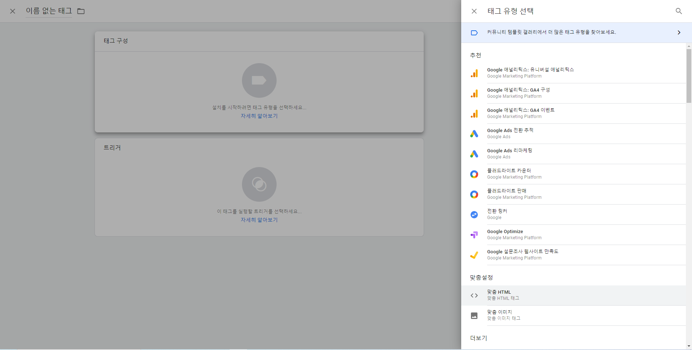692x350 pixels.
Task: Choose 'Google 설문조사 웹사이트 만족도' tag type
Action: point(573,255)
